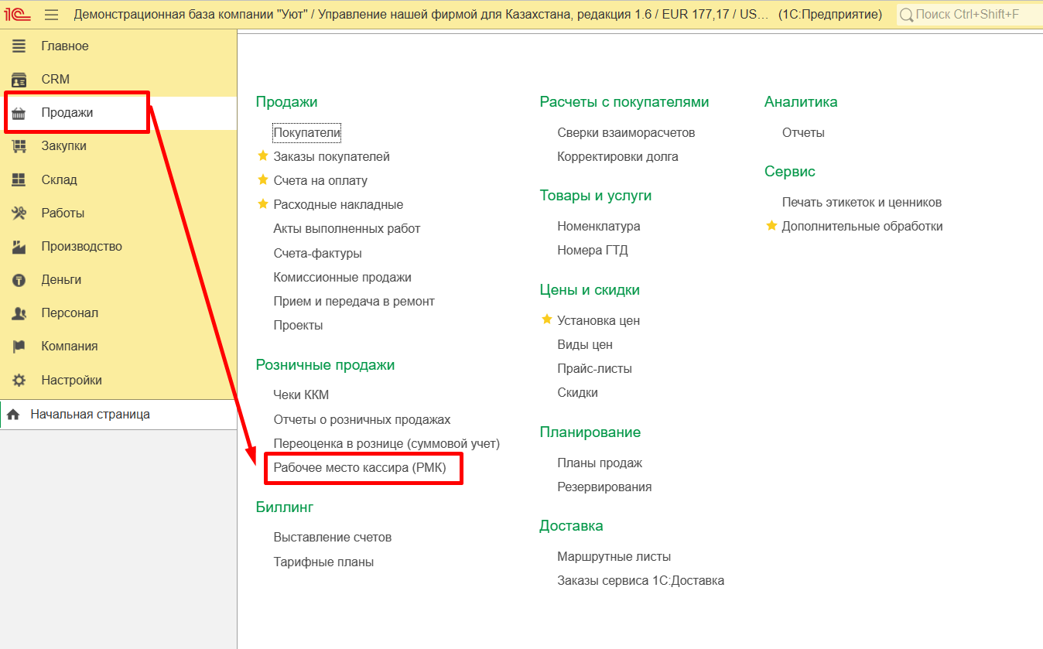Open Дополнительные обработки

point(862,227)
